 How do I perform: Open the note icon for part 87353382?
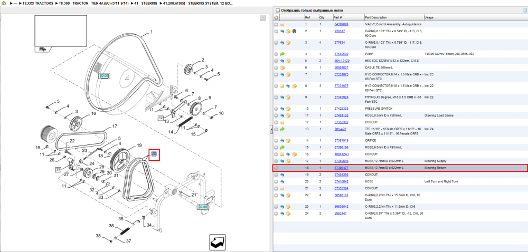[x=282, y=122]
